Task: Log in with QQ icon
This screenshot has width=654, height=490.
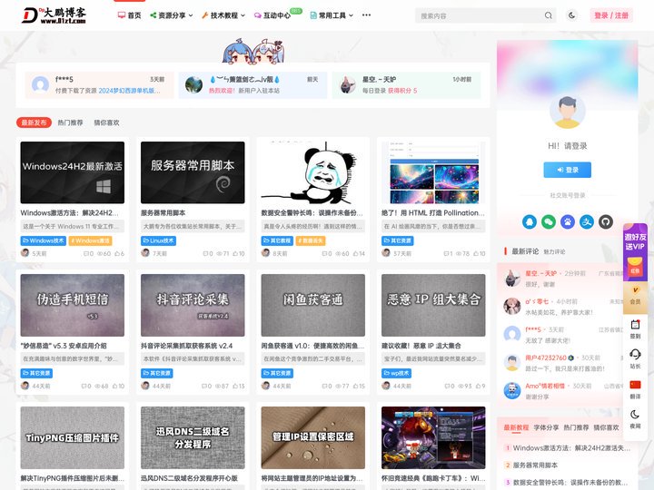Action: coord(530,221)
